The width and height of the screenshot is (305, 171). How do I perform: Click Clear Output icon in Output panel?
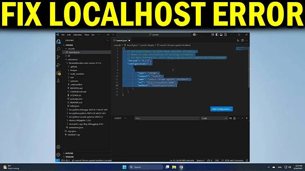point(230,118)
